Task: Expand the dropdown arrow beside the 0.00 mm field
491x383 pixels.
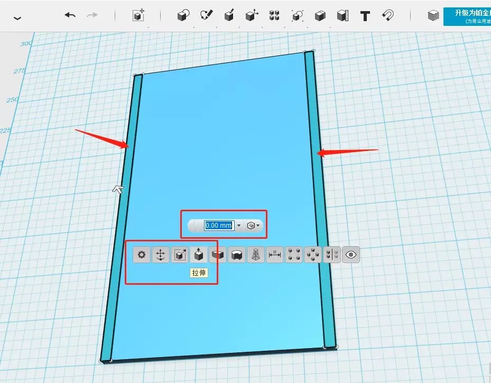Action: coord(239,226)
